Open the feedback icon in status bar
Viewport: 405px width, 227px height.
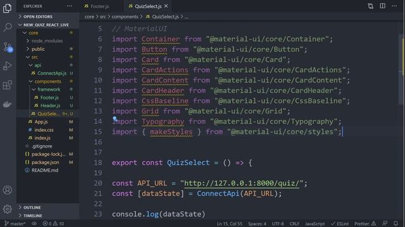(385, 224)
